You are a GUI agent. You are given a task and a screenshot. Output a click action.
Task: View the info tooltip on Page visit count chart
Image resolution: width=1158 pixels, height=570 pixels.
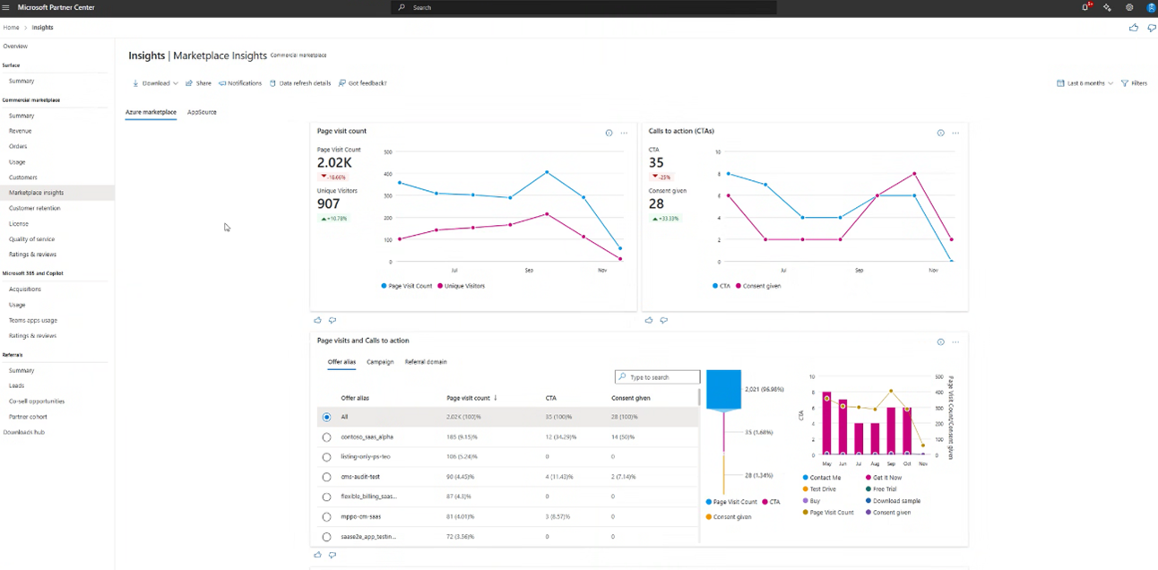click(609, 132)
